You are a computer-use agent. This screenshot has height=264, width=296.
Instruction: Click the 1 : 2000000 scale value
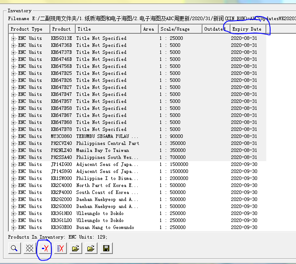point(174,178)
